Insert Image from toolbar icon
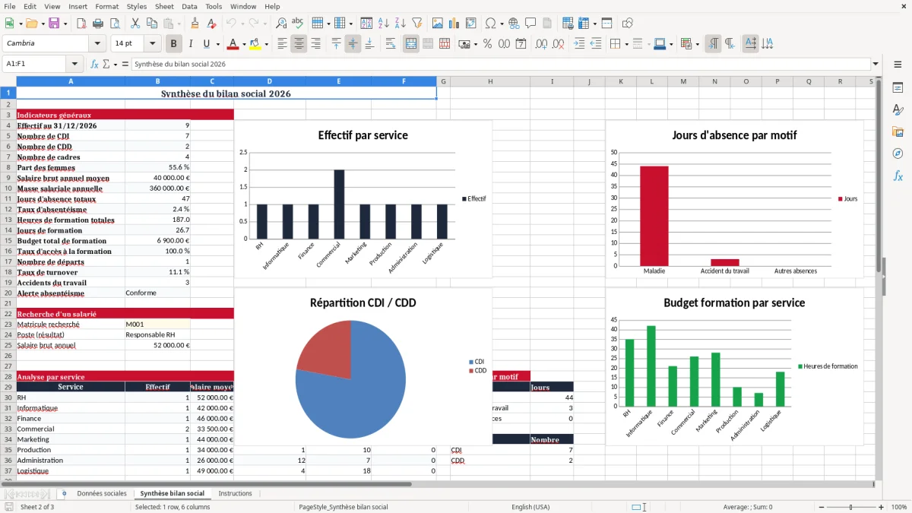The width and height of the screenshot is (912, 513). coord(438,24)
